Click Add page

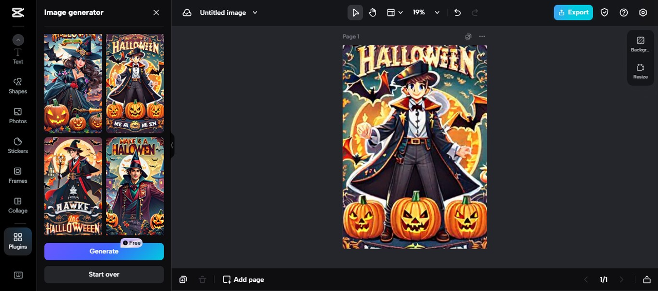point(244,280)
